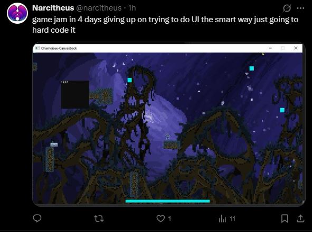The image size is (312, 232).
Task: Click the cyan square near top right
Action: pyautogui.click(x=252, y=69)
